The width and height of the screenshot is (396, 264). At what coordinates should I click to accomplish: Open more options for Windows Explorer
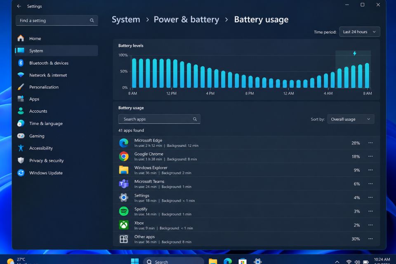pos(370,170)
